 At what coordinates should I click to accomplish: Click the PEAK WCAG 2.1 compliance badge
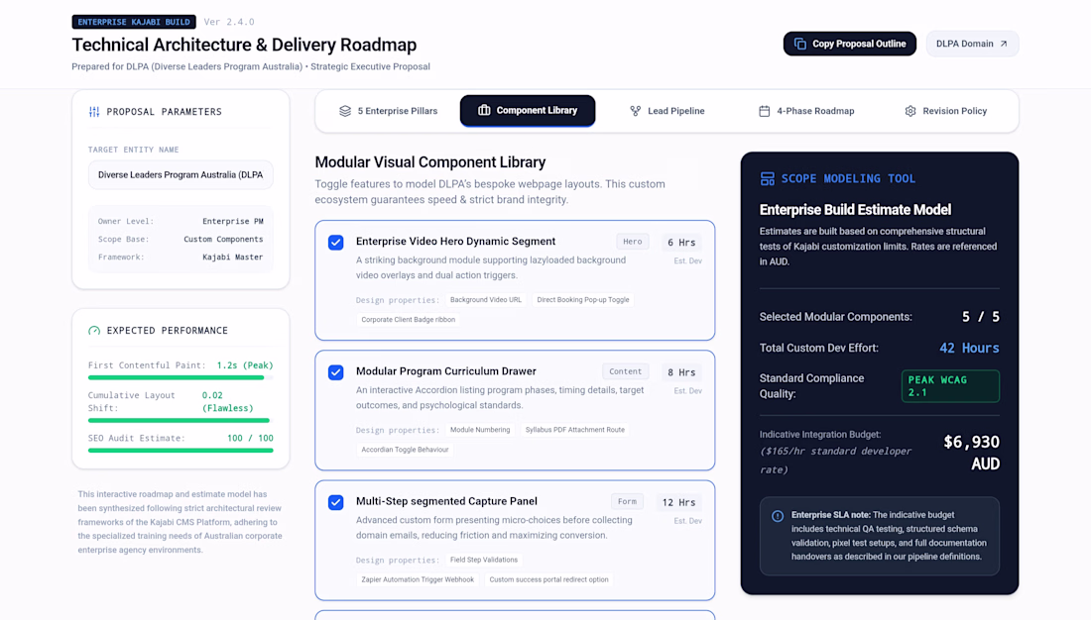[x=950, y=386]
